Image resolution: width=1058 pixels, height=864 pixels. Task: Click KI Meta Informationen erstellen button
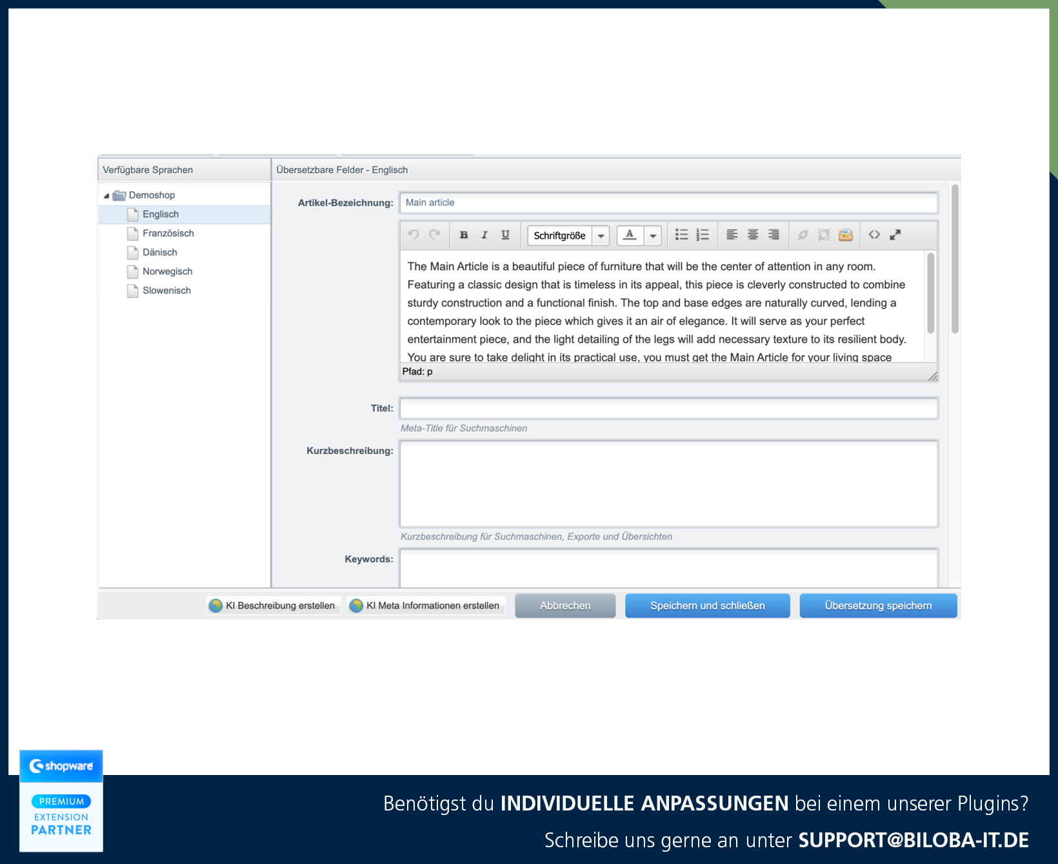(426, 605)
